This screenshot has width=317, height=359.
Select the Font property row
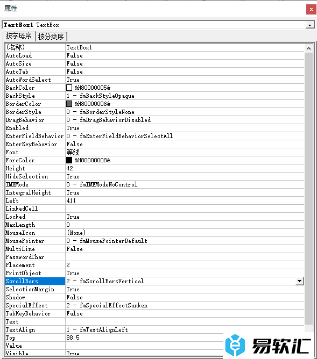(154, 152)
